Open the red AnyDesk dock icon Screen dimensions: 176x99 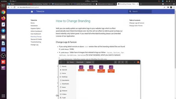click(x=3, y=62)
